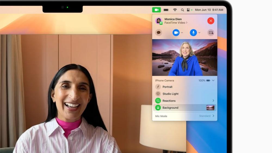Mute the microphone button

point(193,33)
